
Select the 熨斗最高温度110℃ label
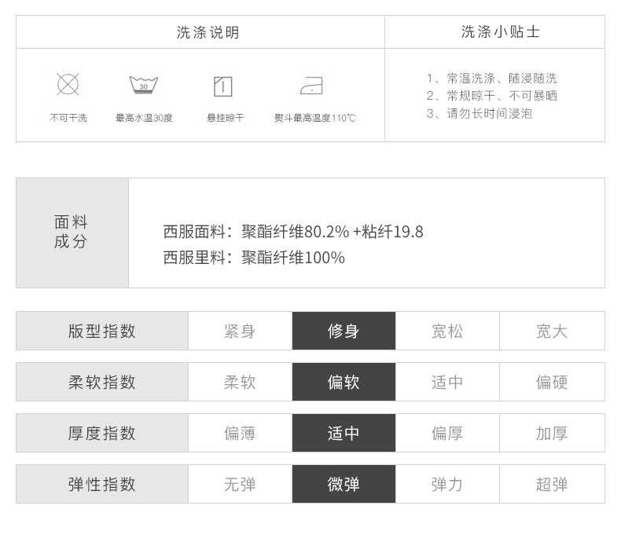click(x=315, y=118)
